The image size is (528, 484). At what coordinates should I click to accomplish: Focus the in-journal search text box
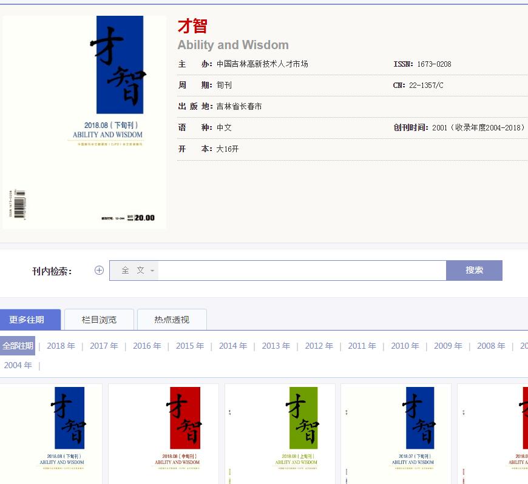pyautogui.click(x=302, y=271)
